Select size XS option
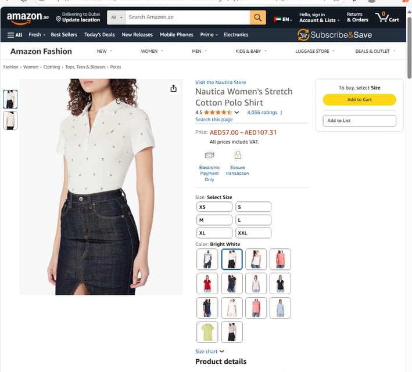The height and width of the screenshot is (372, 412). coord(214,207)
